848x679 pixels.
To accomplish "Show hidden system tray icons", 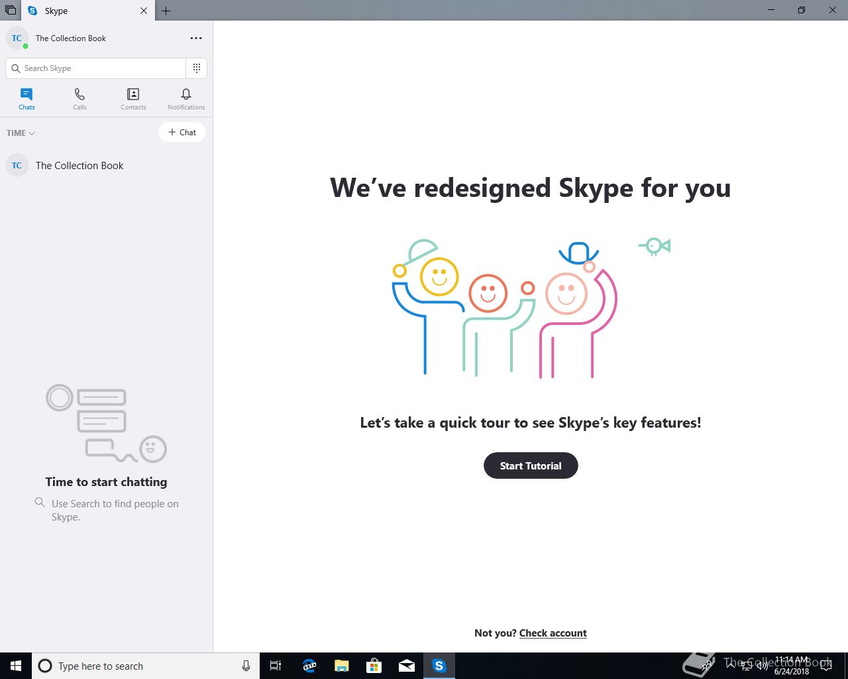I will point(731,666).
